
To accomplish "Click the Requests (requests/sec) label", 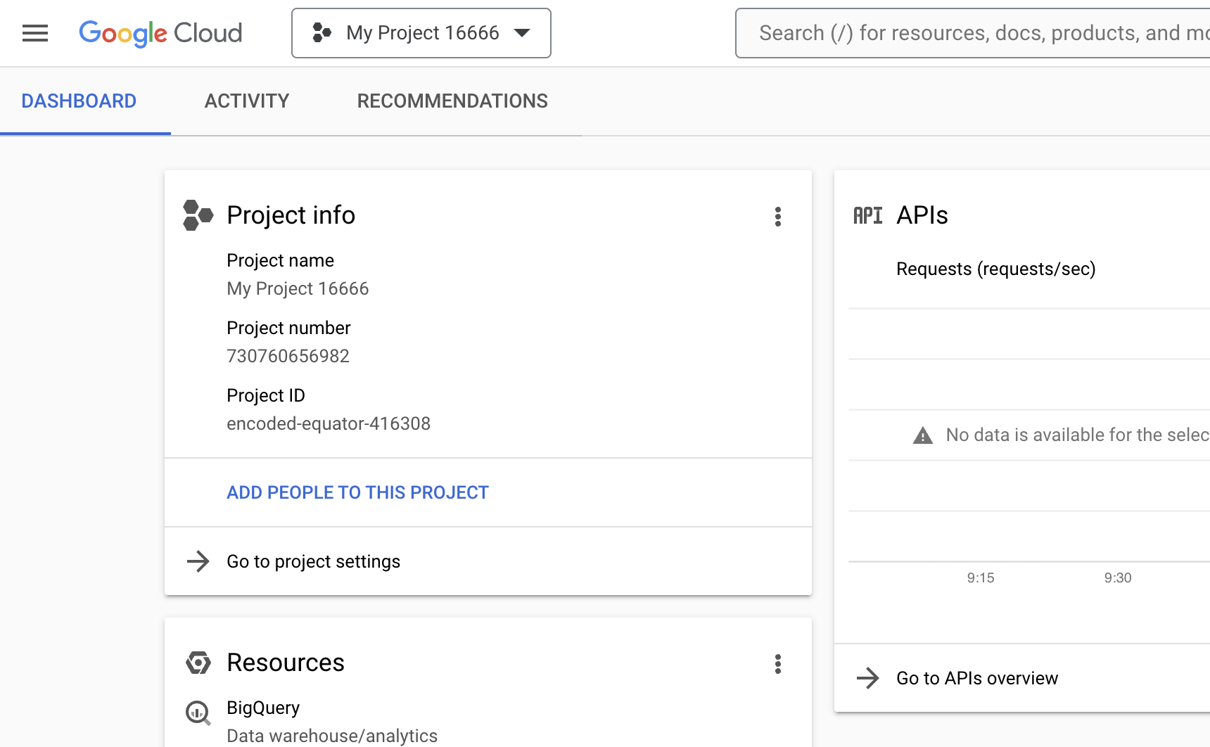I will [x=996, y=269].
